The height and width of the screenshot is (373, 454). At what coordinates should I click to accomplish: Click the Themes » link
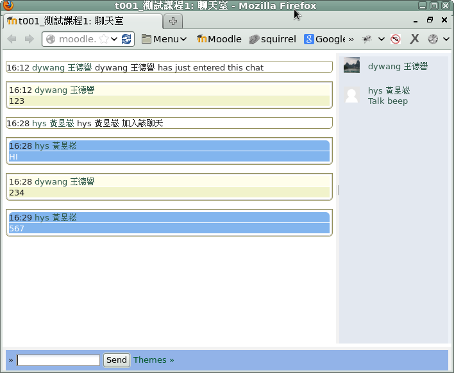153,360
